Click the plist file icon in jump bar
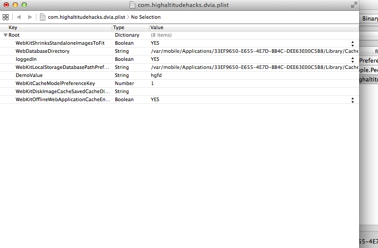378x248 pixels. click(x=43, y=17)
